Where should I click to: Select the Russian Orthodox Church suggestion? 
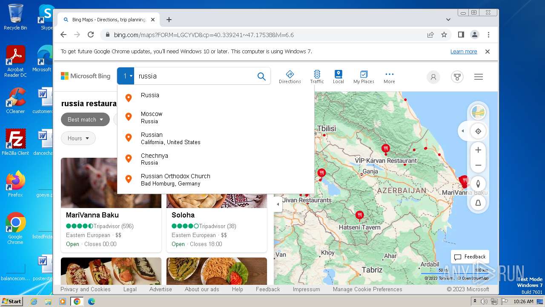216,180
